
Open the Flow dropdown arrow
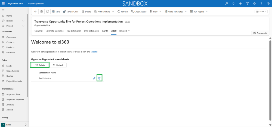coord(160,12)
